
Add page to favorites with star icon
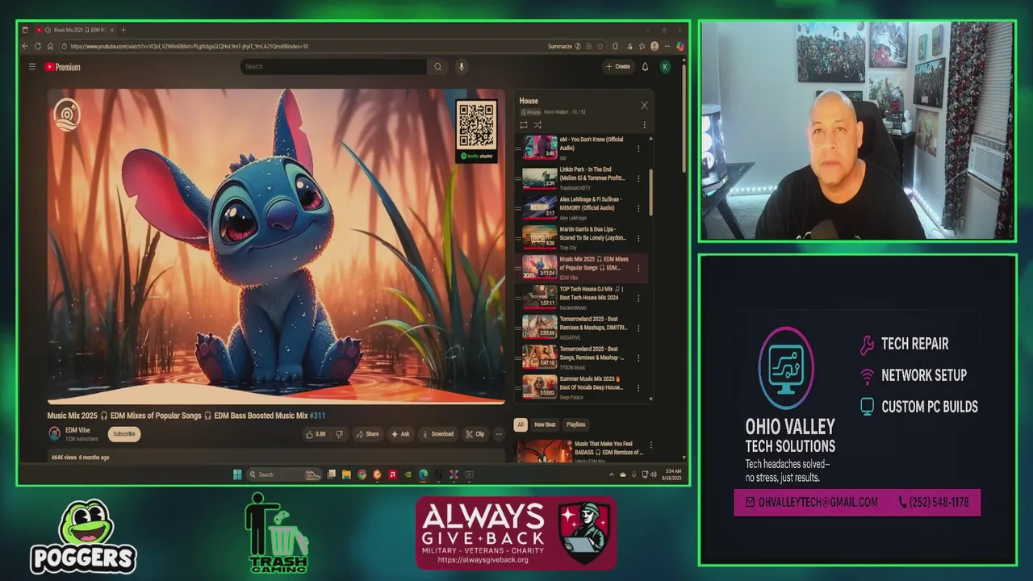[x=601, y=46]
